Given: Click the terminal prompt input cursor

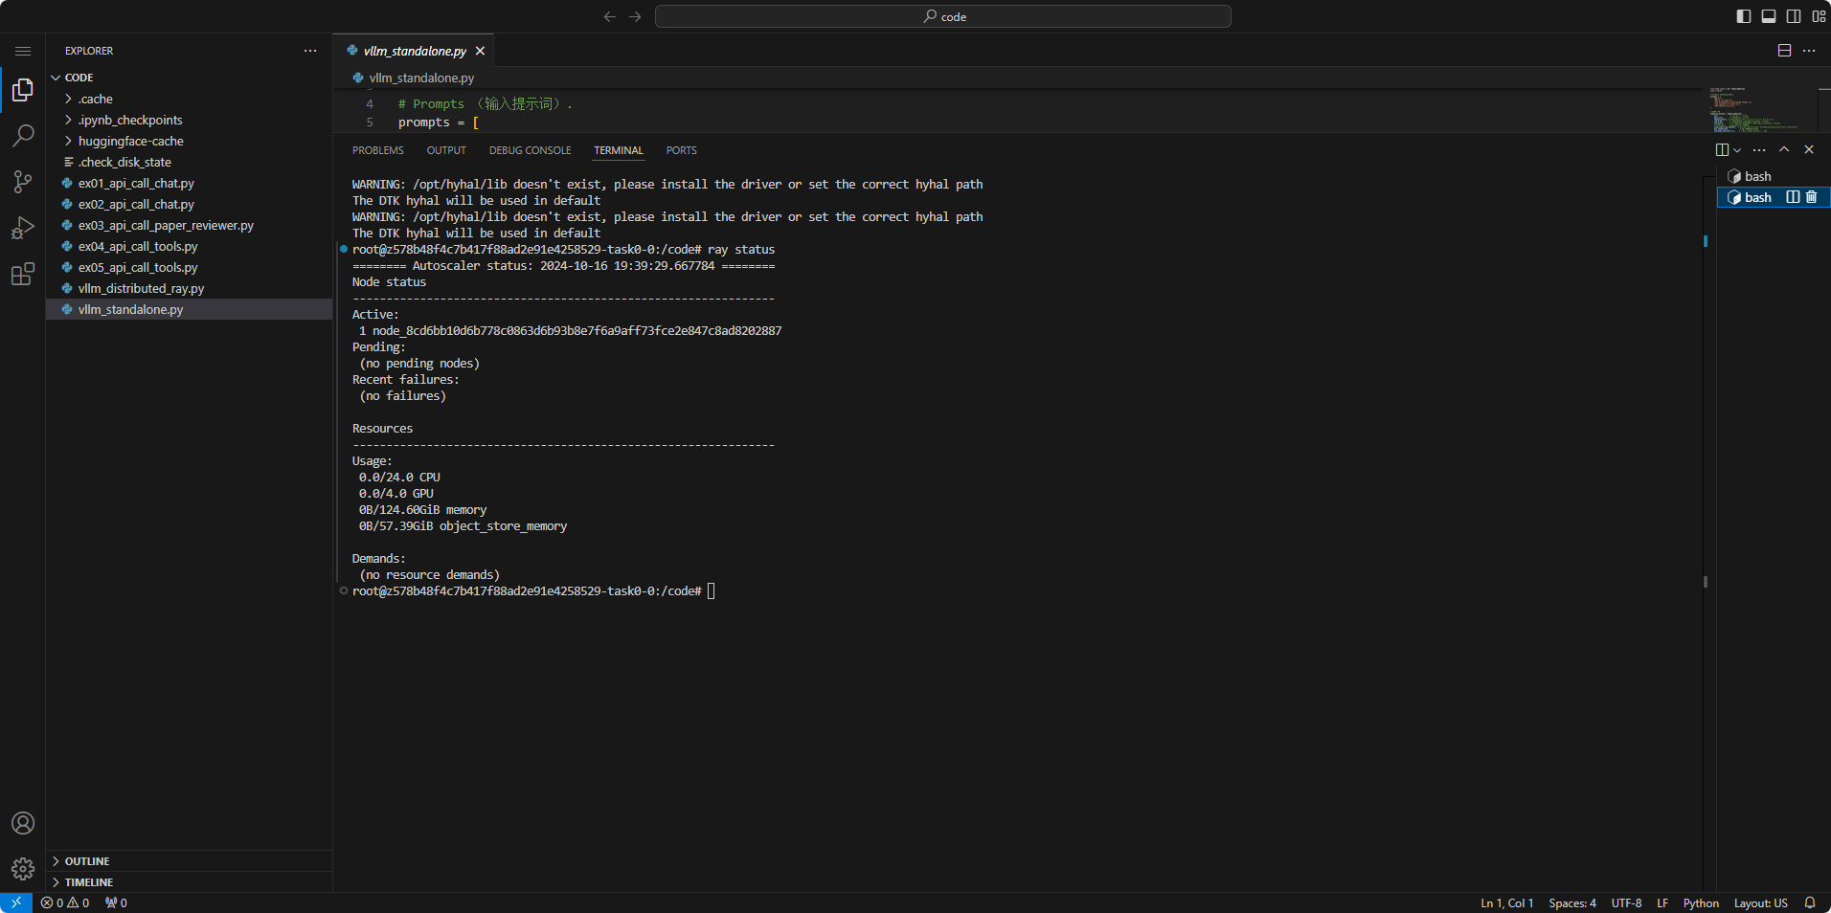Looking at the screenshot, I should coord(711,591).
